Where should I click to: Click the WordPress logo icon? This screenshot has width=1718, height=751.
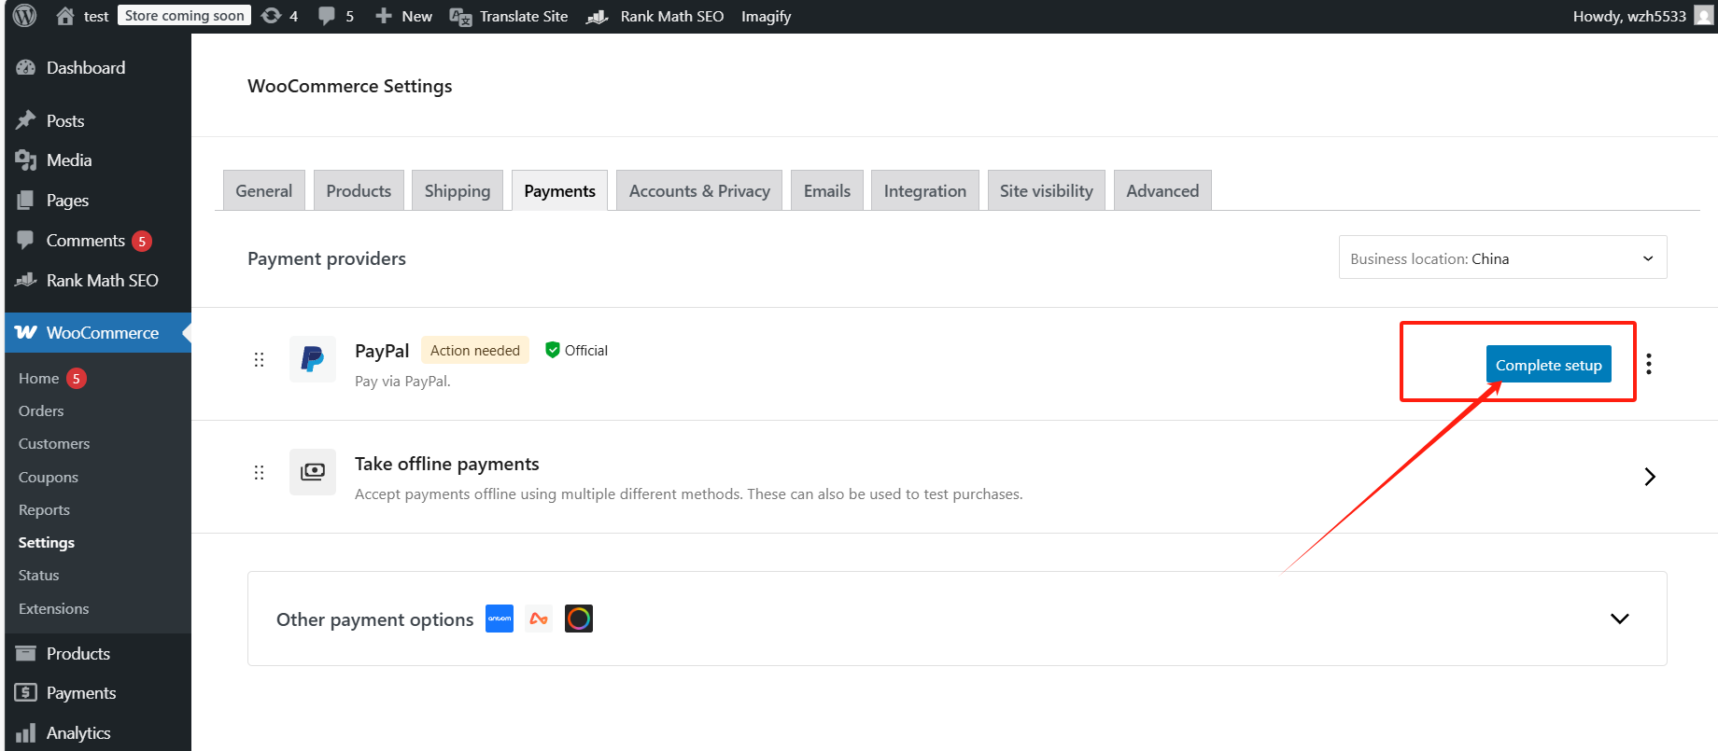pos(25,16)
